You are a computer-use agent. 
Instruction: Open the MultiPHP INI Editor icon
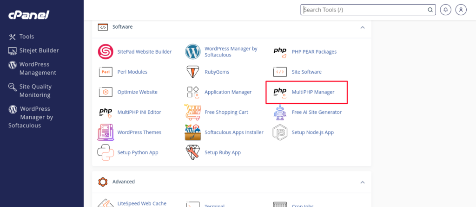[x=106, y=112]
